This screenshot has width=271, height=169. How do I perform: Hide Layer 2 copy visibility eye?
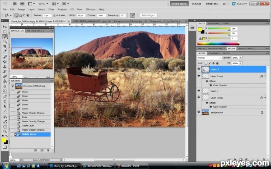[x=199, y=76]
